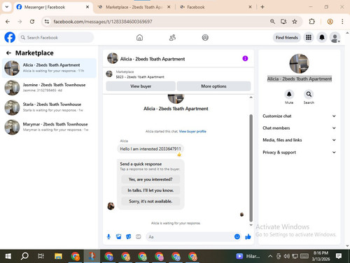
Task: Go back with the Marketplace arrow
Action: click(x=8, y=53)
